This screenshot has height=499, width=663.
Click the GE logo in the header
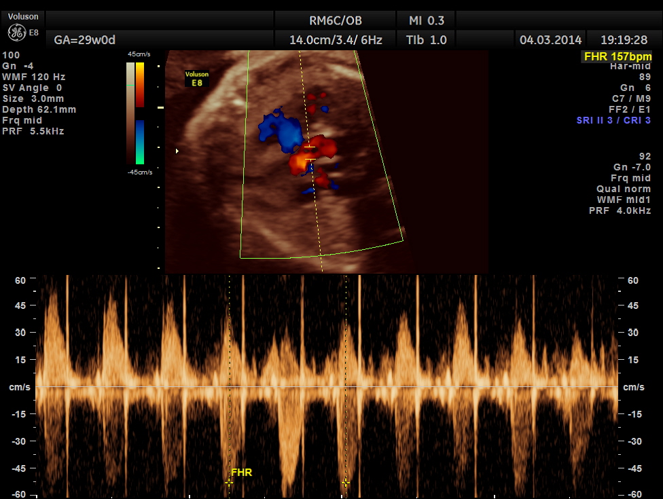tap(17, 33)
